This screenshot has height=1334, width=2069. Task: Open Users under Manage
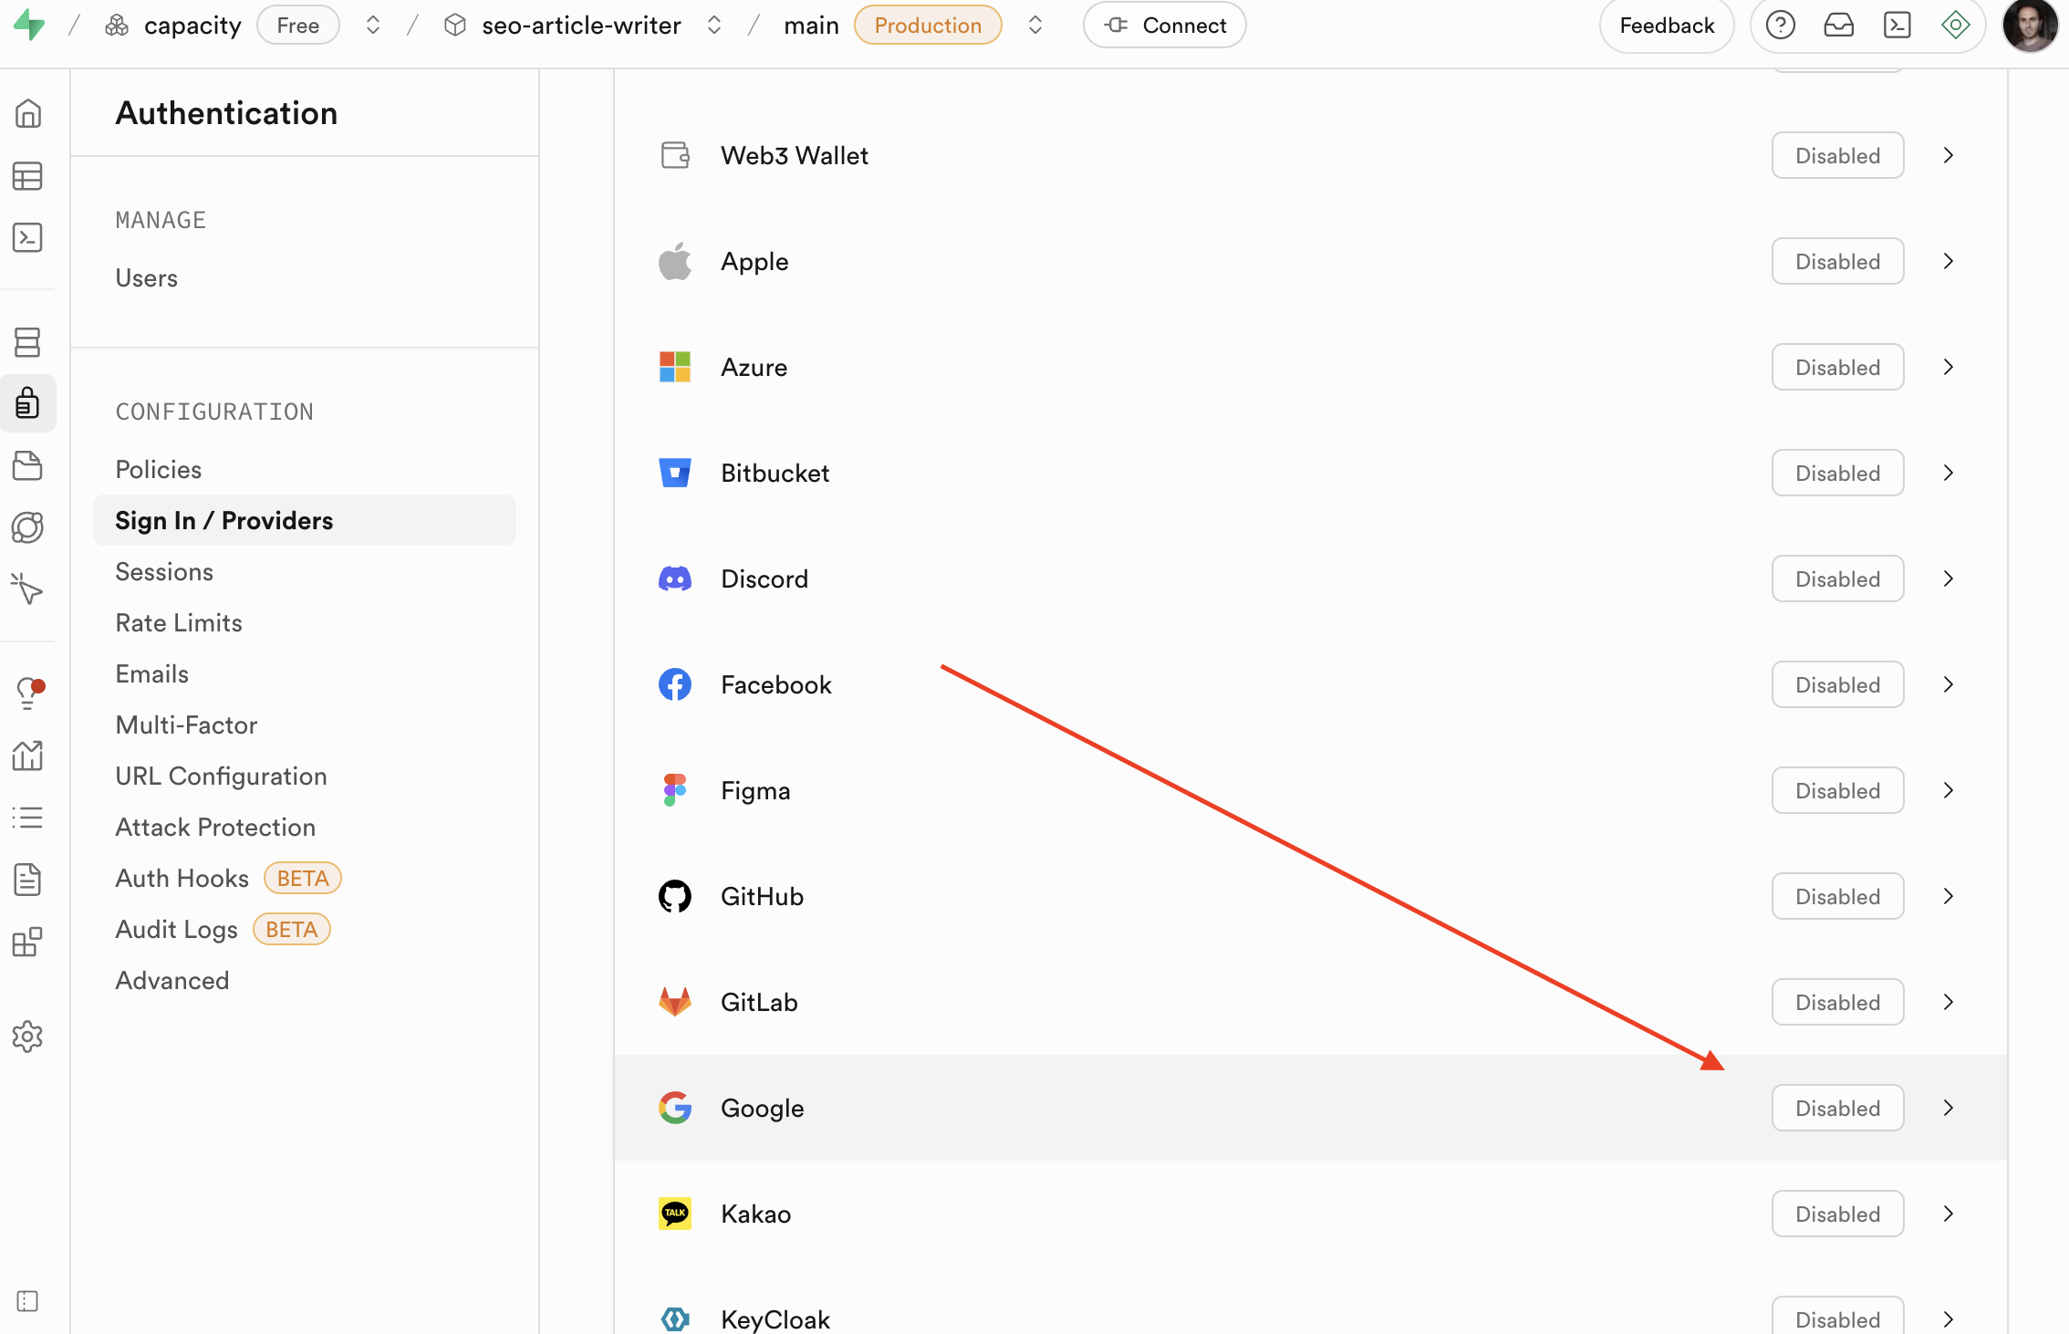[x=146, y=278]
